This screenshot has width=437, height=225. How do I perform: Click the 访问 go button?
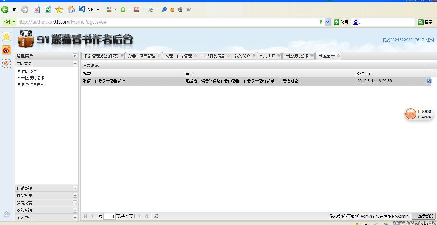341,22
